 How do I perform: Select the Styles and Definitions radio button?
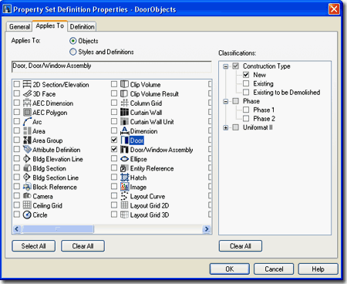[73, 52]
